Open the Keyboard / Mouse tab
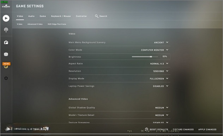Screen dimensions: 223x136 61,16
